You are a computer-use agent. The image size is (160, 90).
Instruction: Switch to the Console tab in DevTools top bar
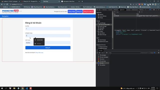110,10
